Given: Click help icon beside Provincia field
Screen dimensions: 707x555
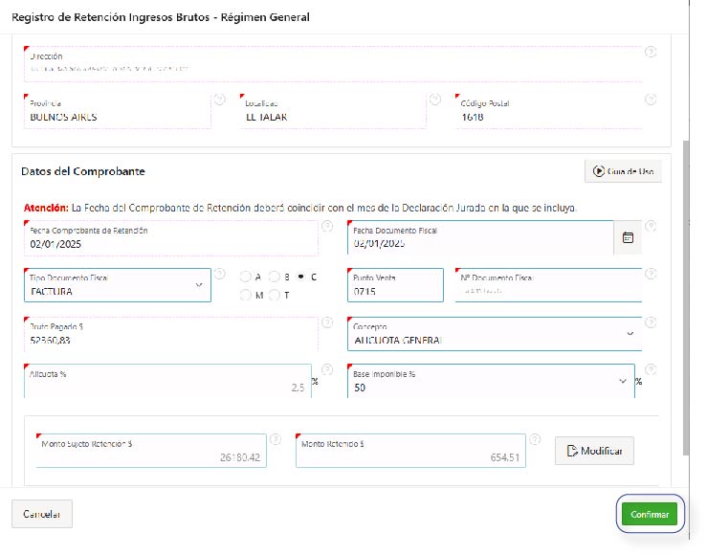Looking at the screenshot, I should [220, 99].
